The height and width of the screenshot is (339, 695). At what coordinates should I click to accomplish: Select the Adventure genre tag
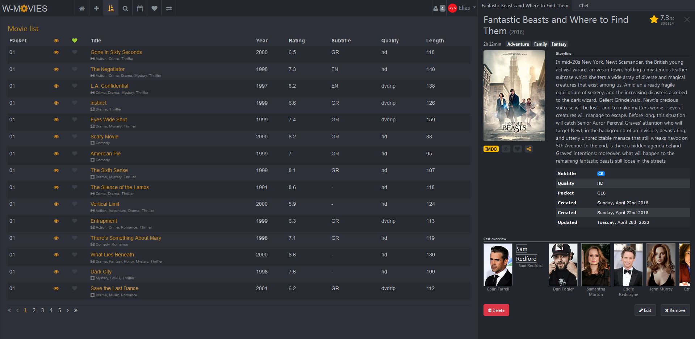pyautogui.click(x=518, y=44)
